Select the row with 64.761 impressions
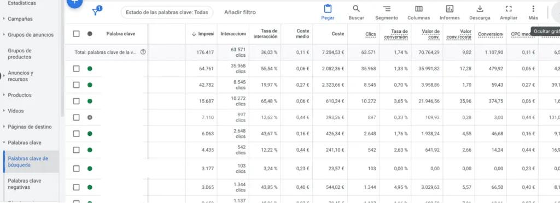Viewport: 560px width, 203px height. [76, 69]
